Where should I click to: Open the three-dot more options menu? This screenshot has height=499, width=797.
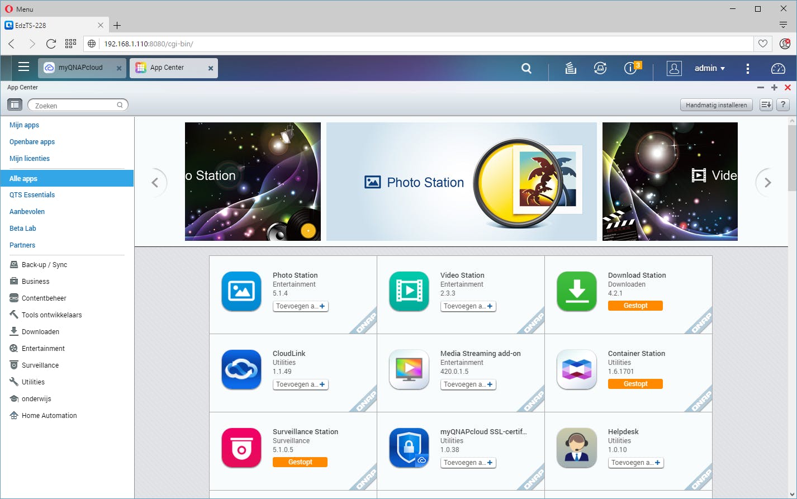click(x=748, y=68)
